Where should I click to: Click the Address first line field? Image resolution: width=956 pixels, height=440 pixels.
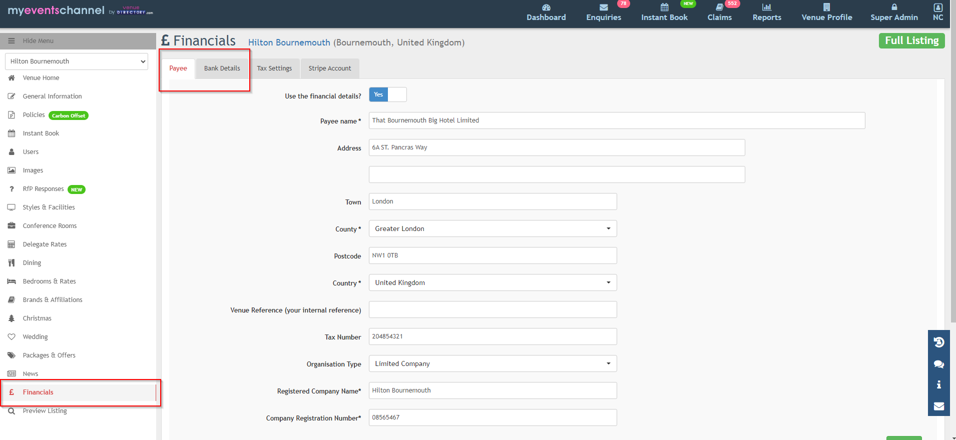click(x=557, y=147)
